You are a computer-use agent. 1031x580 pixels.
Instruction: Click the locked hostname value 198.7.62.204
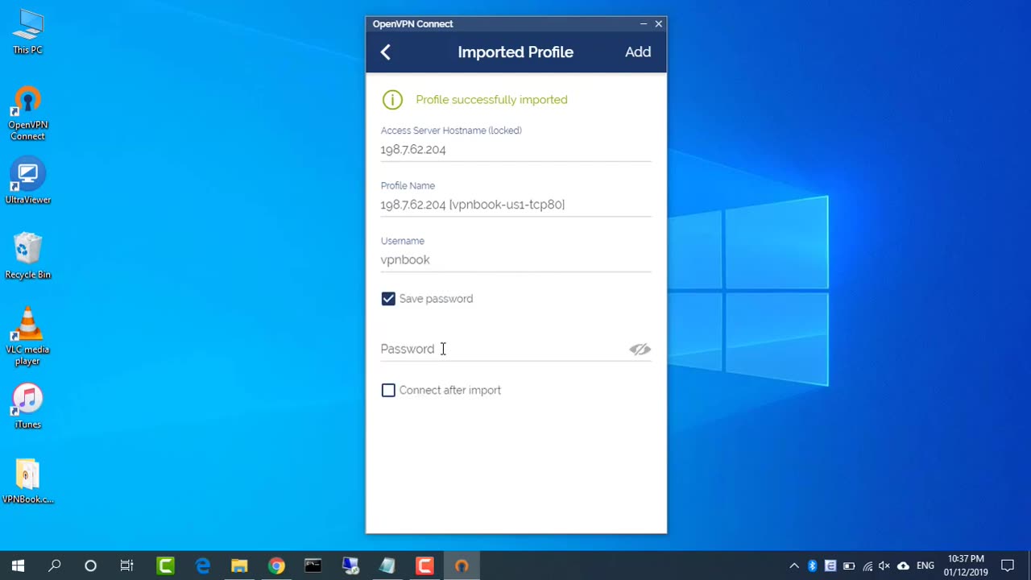pyautogui.click(x=413, y=150)
